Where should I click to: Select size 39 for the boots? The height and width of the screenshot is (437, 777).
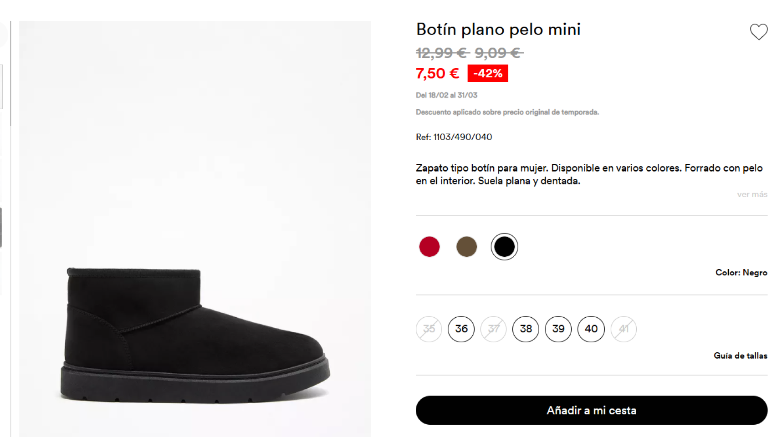558,329
